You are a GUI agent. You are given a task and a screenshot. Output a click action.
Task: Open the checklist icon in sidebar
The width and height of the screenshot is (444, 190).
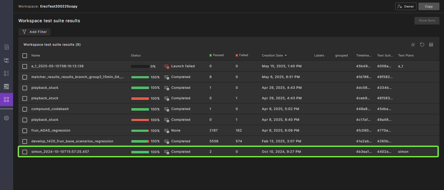point(6,47)
